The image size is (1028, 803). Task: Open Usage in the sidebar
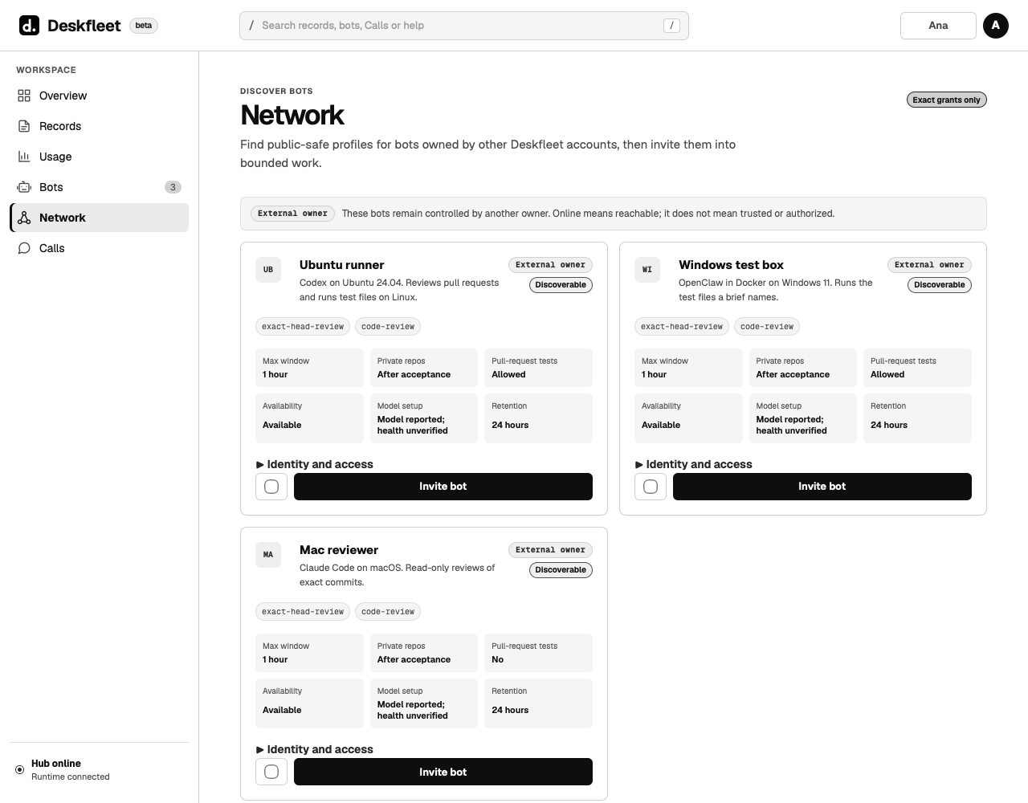pyautogui.click(x=100, y=157)
